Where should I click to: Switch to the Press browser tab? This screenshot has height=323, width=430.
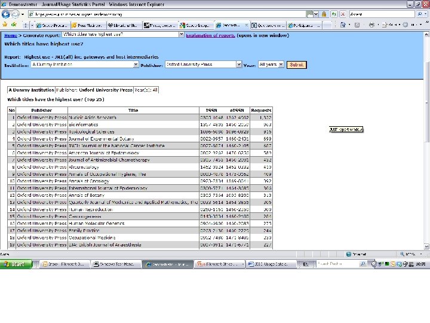click(88, 25)
